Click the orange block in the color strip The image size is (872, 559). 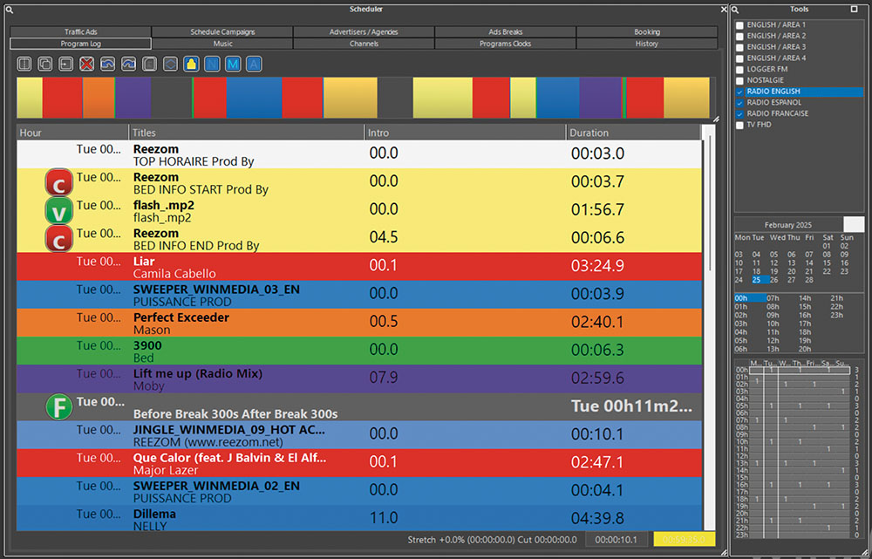click(x=99, y=97)
